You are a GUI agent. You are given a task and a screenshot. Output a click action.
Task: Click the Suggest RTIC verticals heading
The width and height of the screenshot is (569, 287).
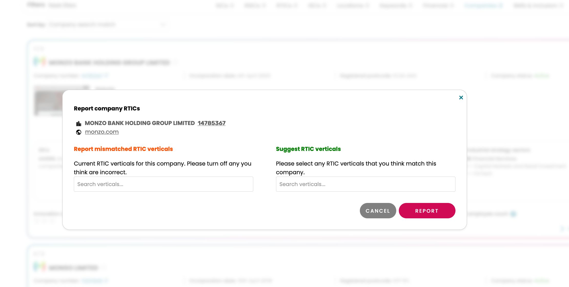click(308, 149)
